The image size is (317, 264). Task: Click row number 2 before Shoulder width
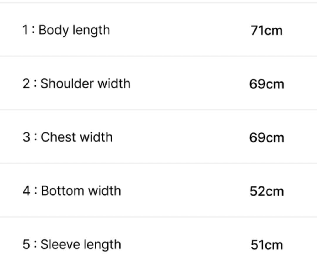click(x=26, y=84)
